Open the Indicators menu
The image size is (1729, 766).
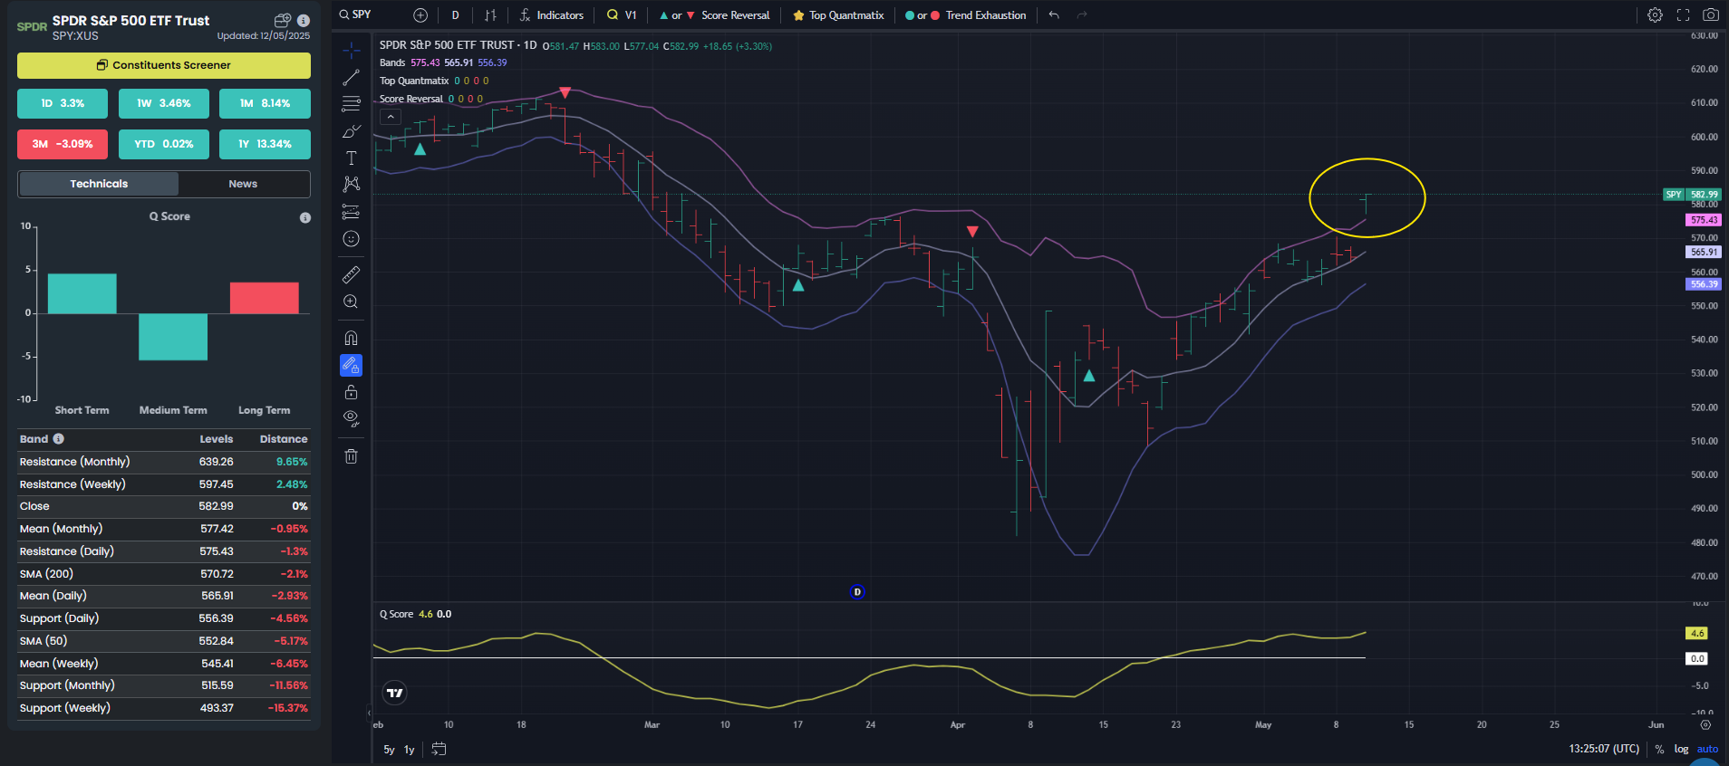551,14
